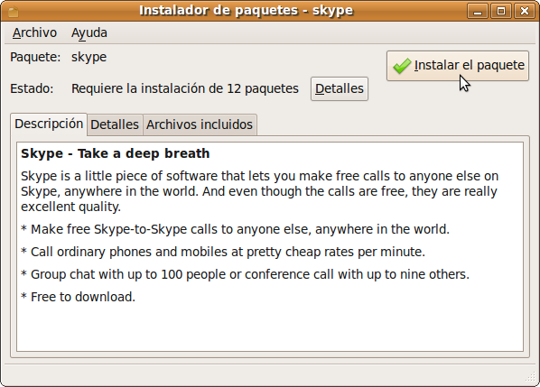Click the heading Skype - Take a deep breath
This screenshot has height=387, width=540.
[115, 153]
